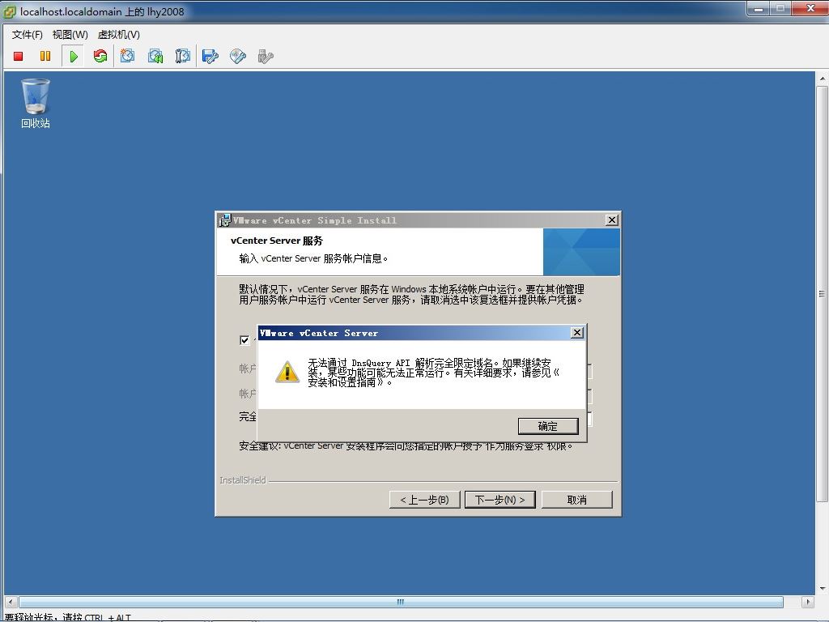Click the scroll left arrow at bottom

coord(10,602)
